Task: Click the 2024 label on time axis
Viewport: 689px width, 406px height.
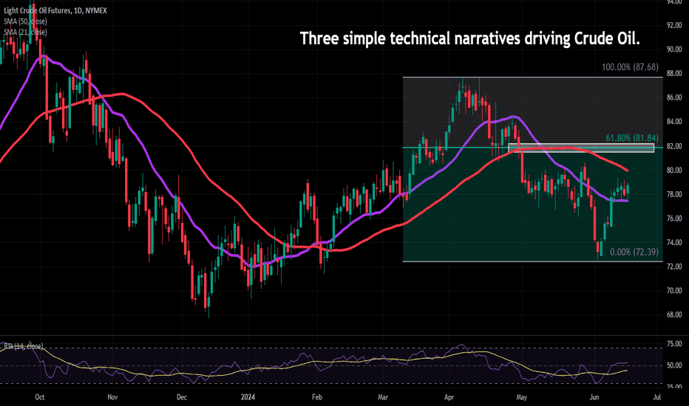Action: pyautogui.click(x=248, y=397)
